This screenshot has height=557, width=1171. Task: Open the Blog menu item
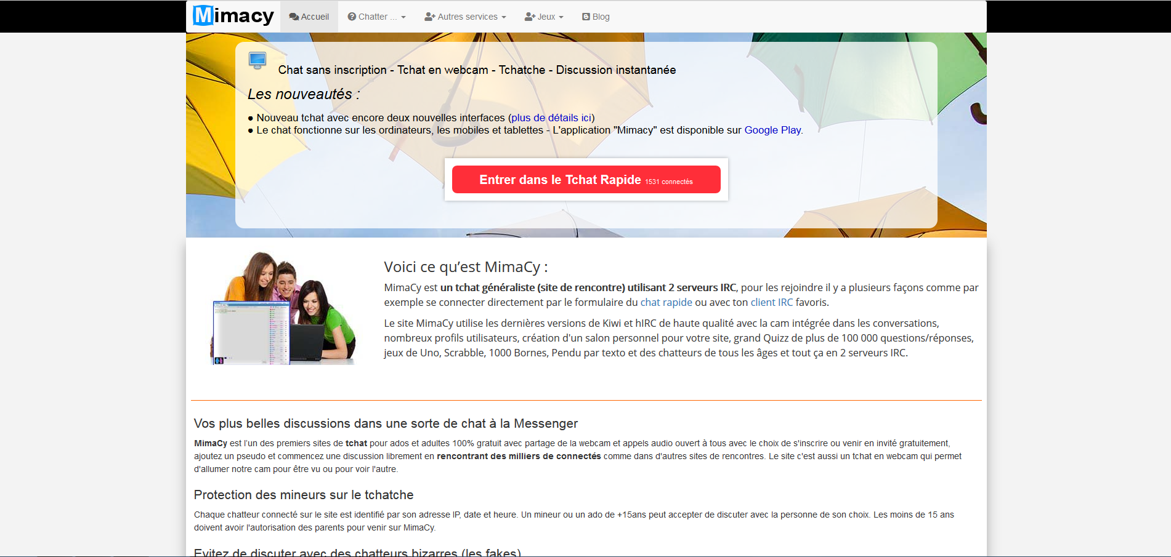(596, 17)
